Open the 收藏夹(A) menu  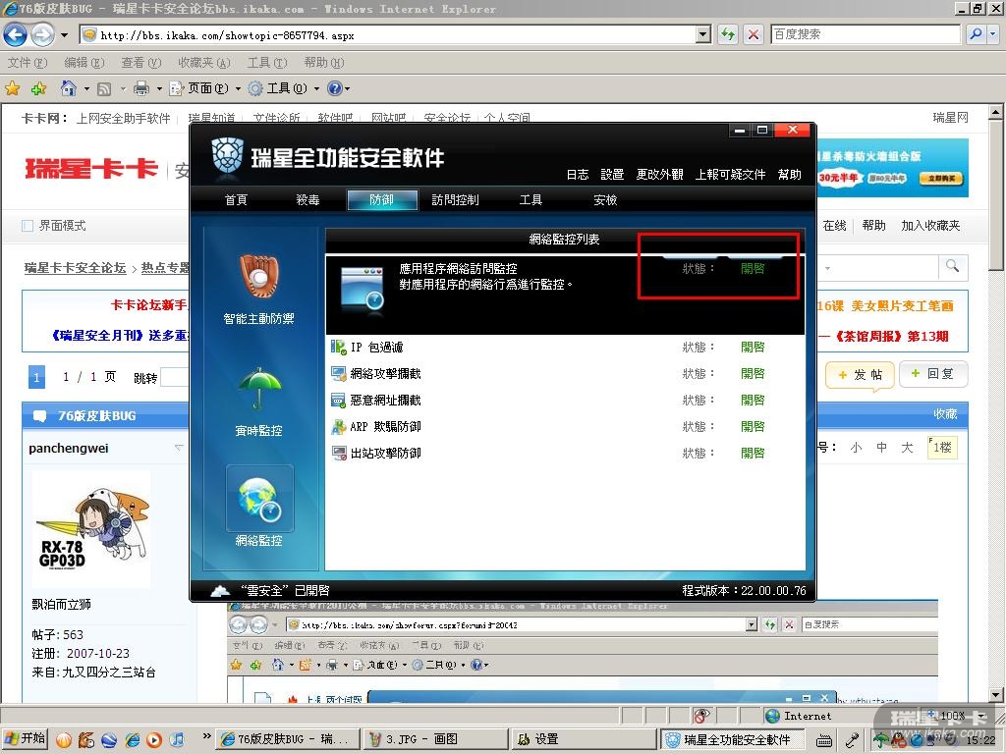coord(204,62)
